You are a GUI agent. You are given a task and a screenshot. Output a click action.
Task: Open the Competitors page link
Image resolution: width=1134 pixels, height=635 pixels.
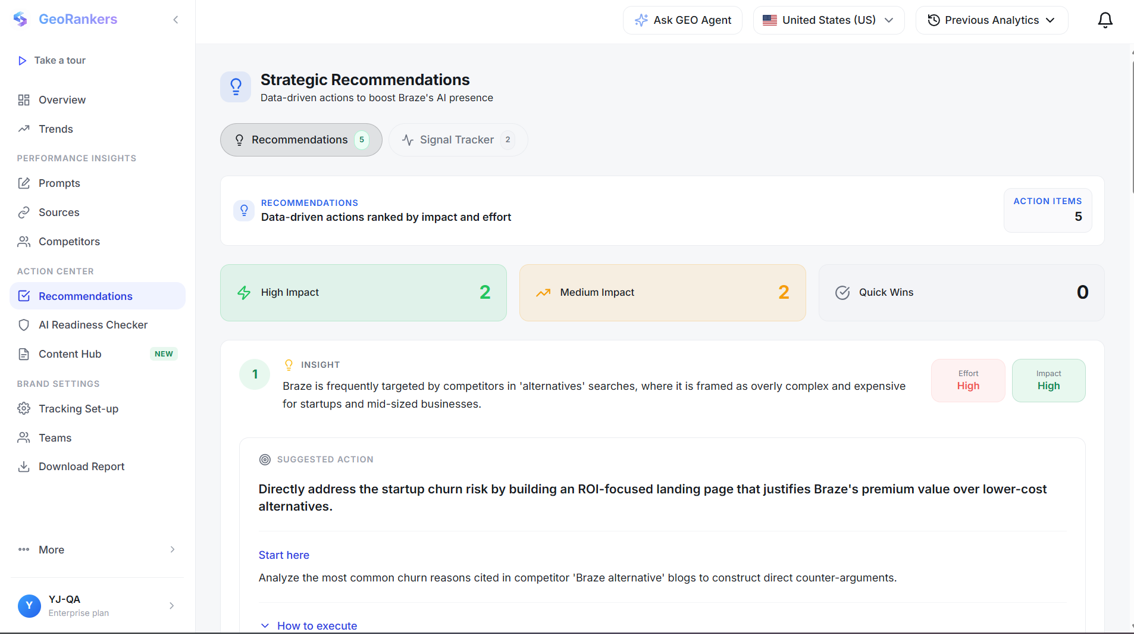pos(69,242)
